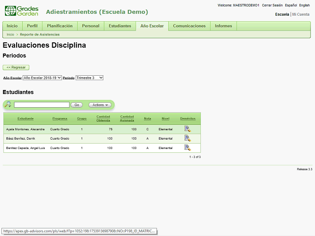The image size is (315, 236).
Task: Click the Cerrar Sesión link
Action: tap(272, 5)
